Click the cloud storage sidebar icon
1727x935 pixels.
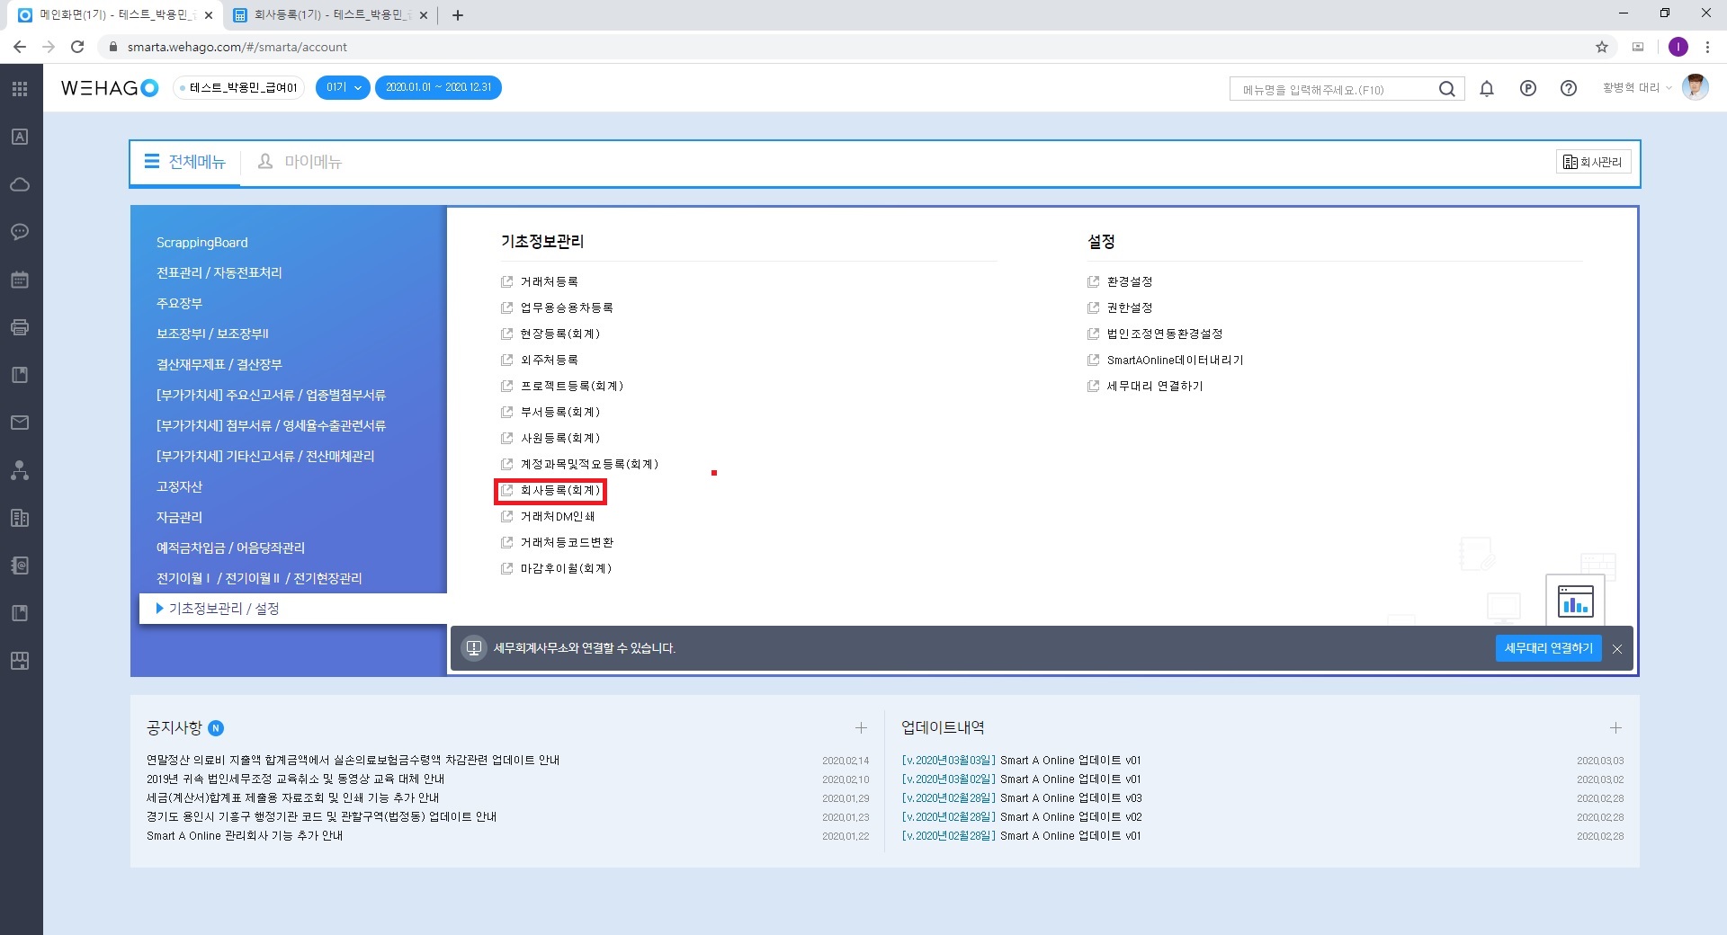point(20,184)
